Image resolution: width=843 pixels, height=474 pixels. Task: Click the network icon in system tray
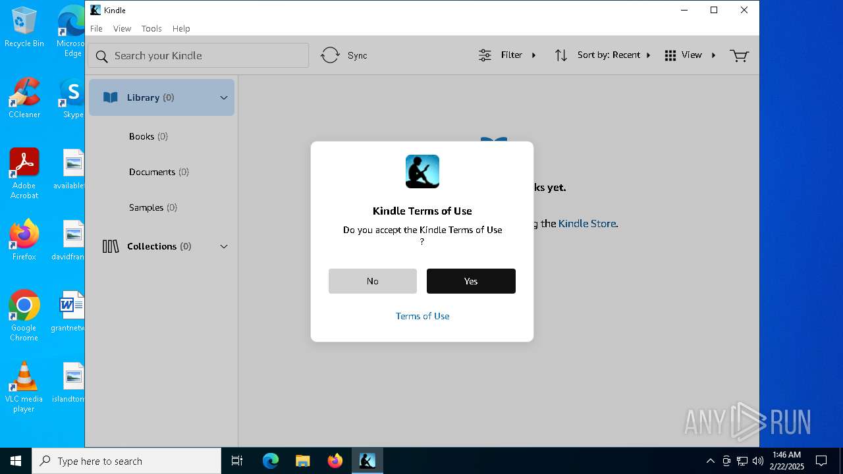[x=742, y=461]
